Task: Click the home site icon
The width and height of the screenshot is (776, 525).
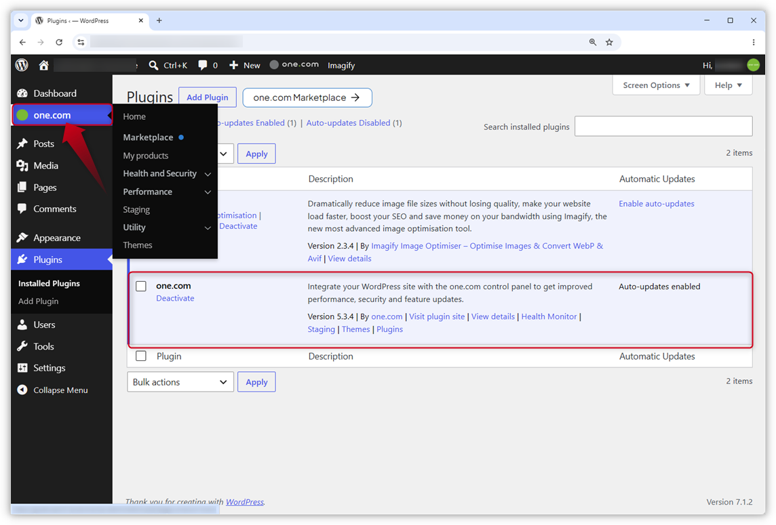Action: [x=43, y=65]
